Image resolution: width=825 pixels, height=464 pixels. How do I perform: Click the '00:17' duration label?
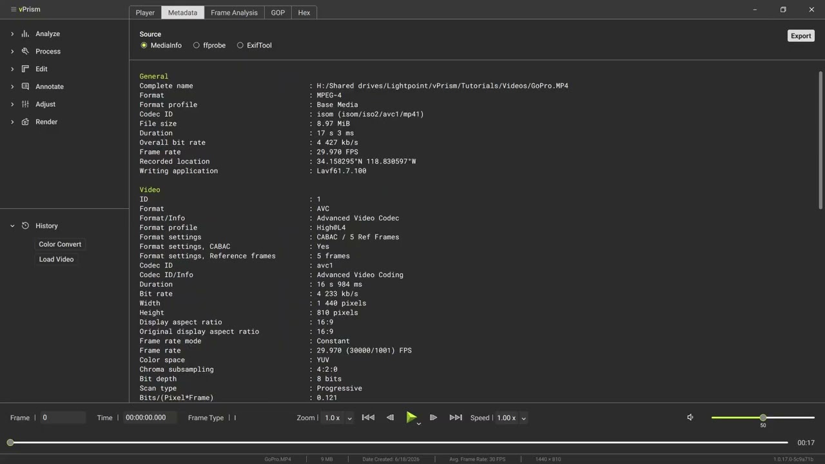click(x=806, y=443)
